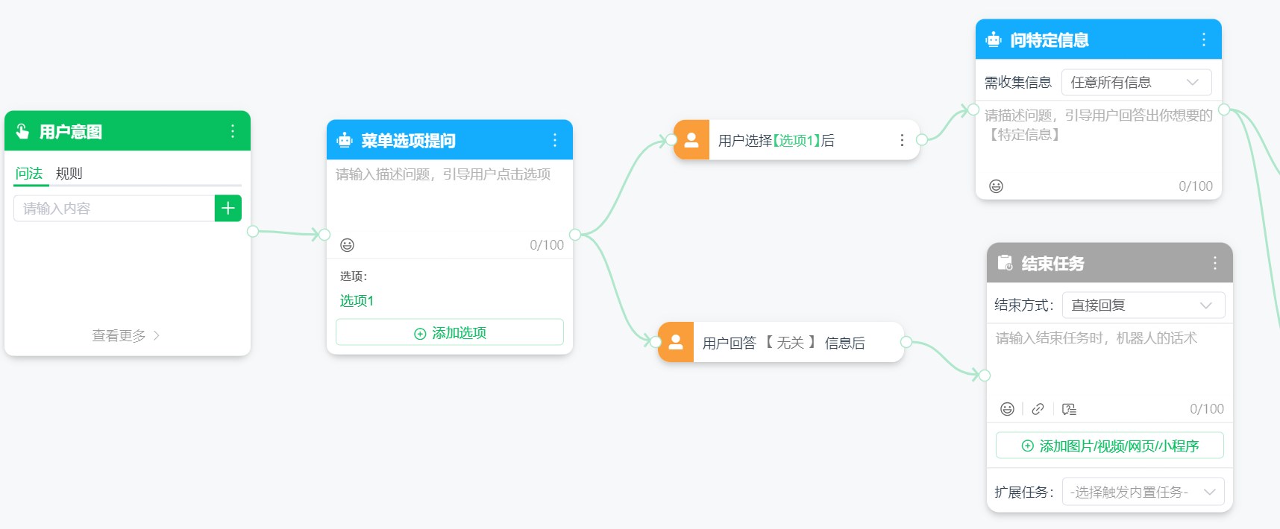The image size is (1280, 529).
Task: Select the 问法 tab
Action: [29, 174]
